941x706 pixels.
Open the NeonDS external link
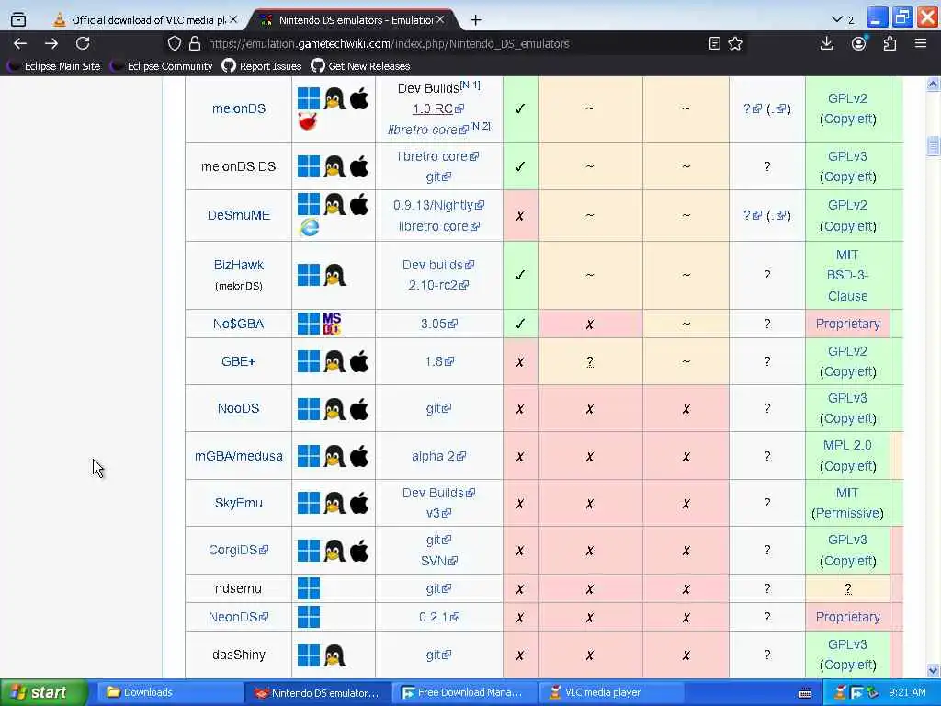click(x=238, y=617)
